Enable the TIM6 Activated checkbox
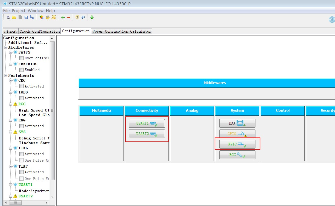 click(x=21, y=154)
